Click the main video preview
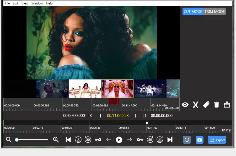Viewport: 236px width, 156px height. [x=92, y=43]
